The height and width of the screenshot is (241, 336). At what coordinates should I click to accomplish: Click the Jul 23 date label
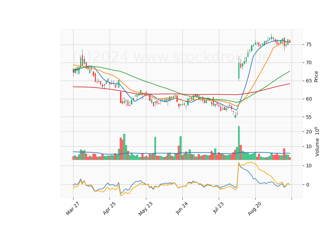[218, 207]
